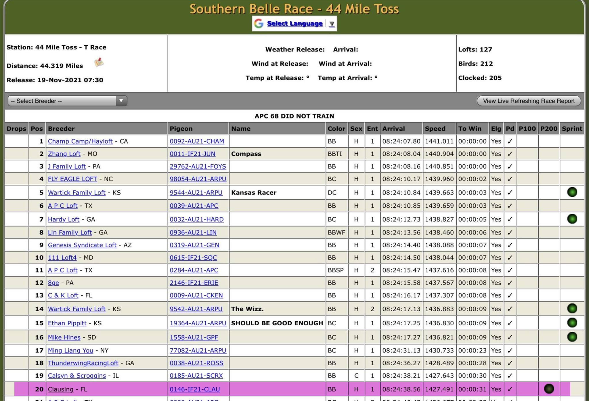This screenshot has width=589, height=401.
Task: Click the Speed column header
Action: coord(435,129)
